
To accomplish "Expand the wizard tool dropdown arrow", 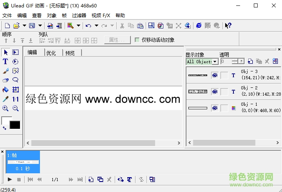I will point(78,26).
